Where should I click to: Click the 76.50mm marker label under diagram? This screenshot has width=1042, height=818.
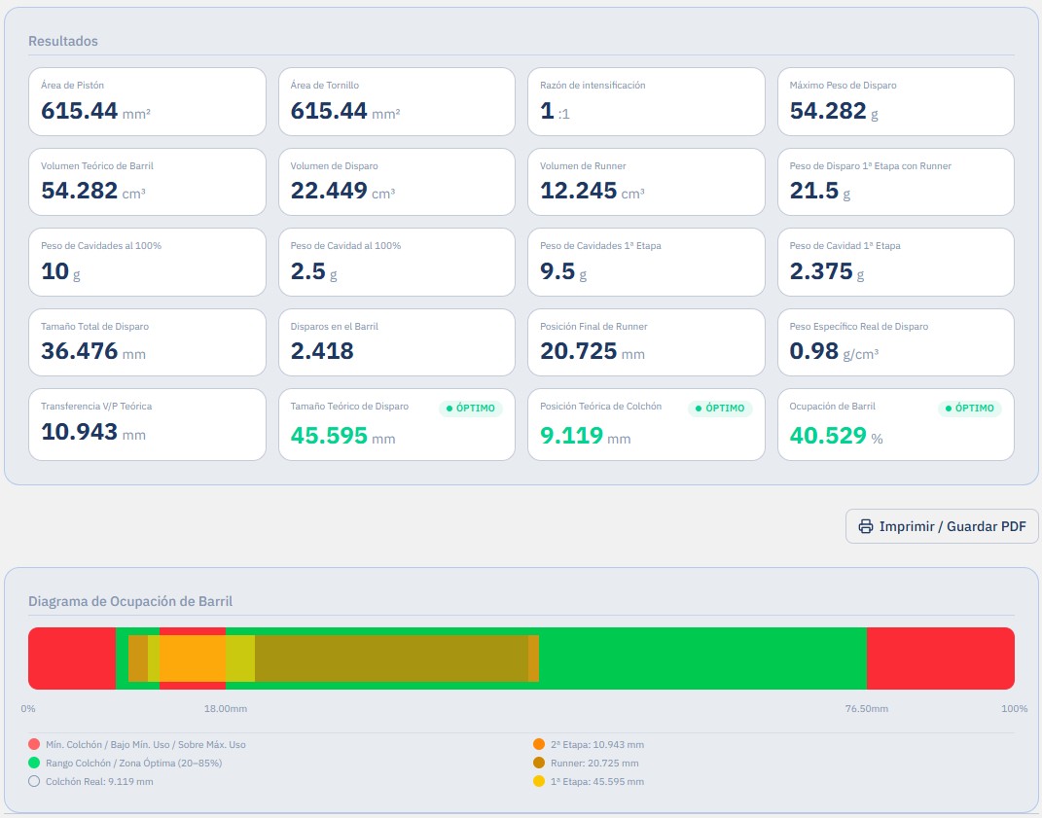pos(867,708)
